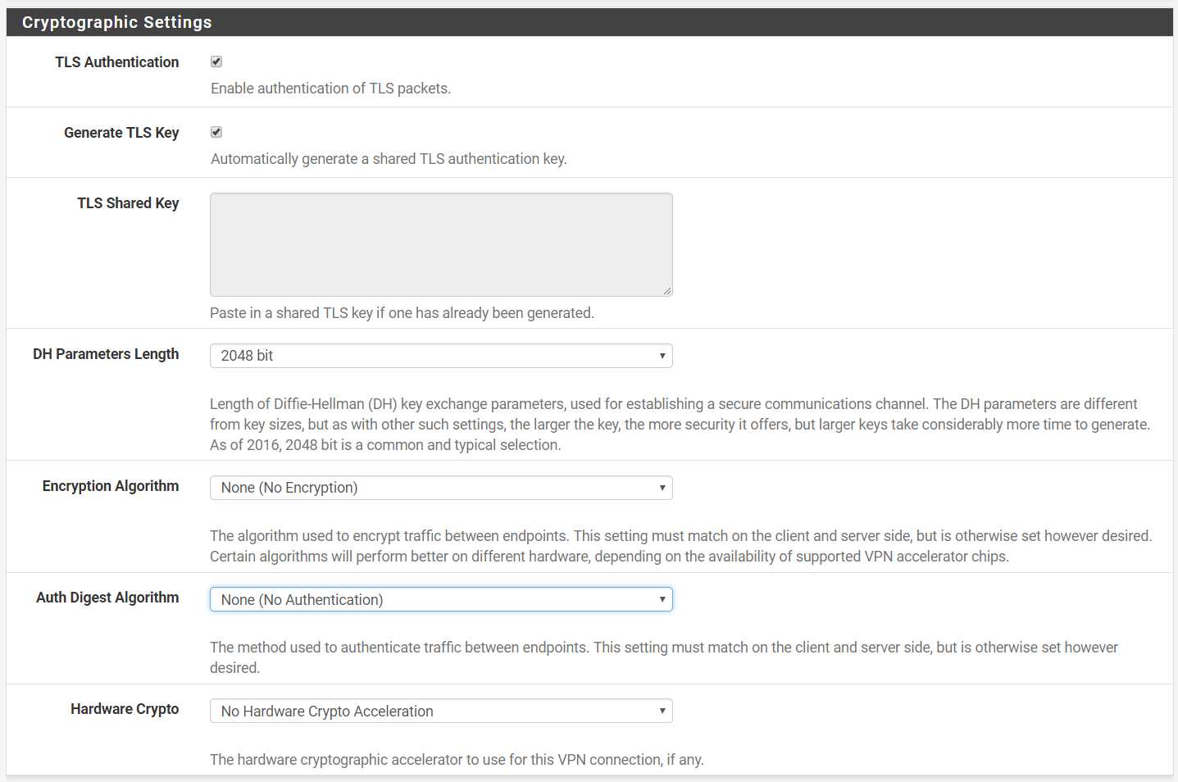This screenshot has height=782, width=1178.
Task: Open the Encryption Algorithm dropdown
Action: tap(441, 488)
